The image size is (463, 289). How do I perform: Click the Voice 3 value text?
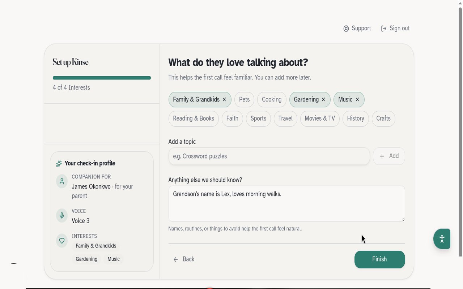[81, 221]
